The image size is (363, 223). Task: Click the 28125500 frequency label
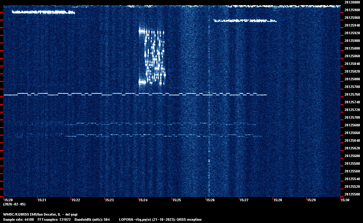(x=352, y=194)
